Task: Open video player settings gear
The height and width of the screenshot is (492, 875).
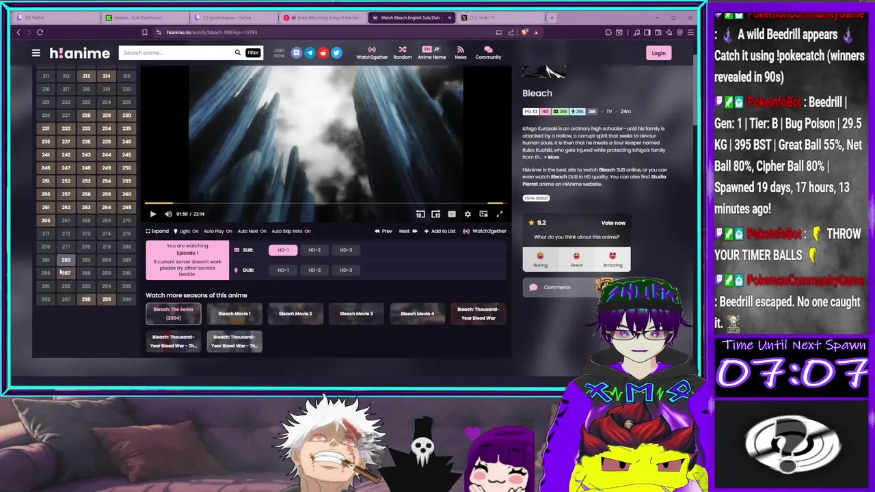Action: [x=468, y=214]
